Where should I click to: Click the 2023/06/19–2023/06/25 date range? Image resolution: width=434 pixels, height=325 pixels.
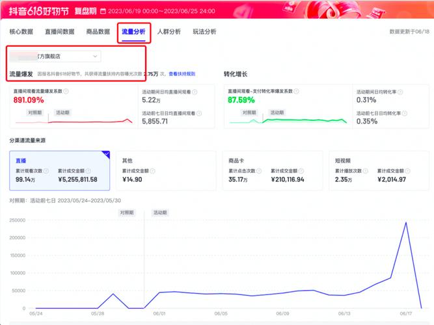[x=161, y=11]
